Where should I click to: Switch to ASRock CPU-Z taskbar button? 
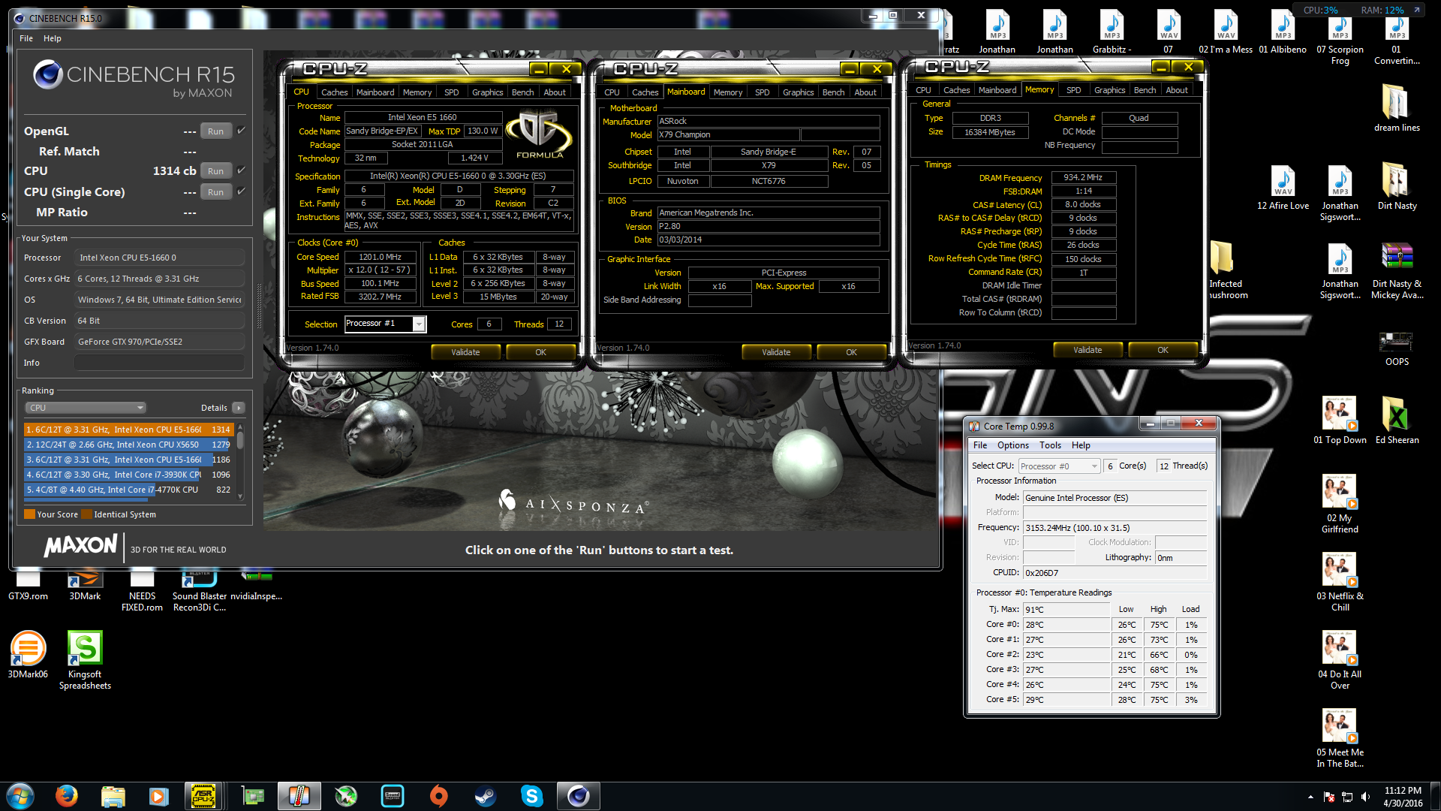(203, 796)
